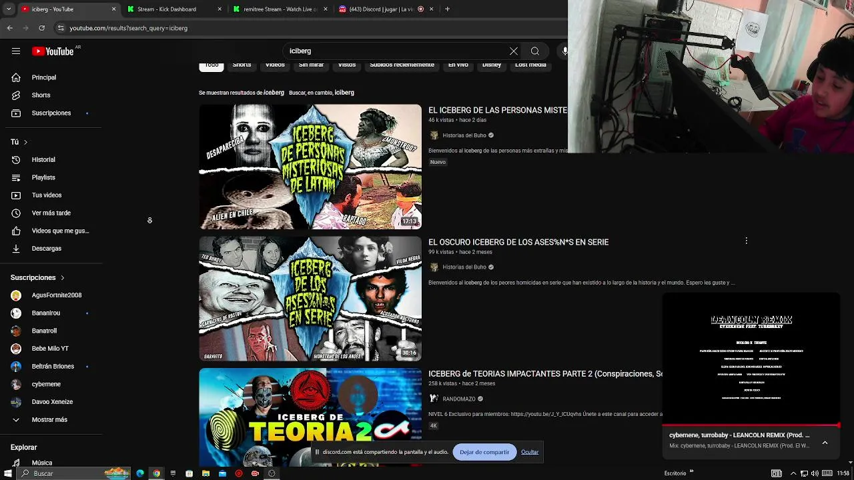Open title ICEBERG de TEORIAS IMPACTANTES PARTE 2
Image resolution: width=854 pixels, height=480 pixels.
[545, 374]
